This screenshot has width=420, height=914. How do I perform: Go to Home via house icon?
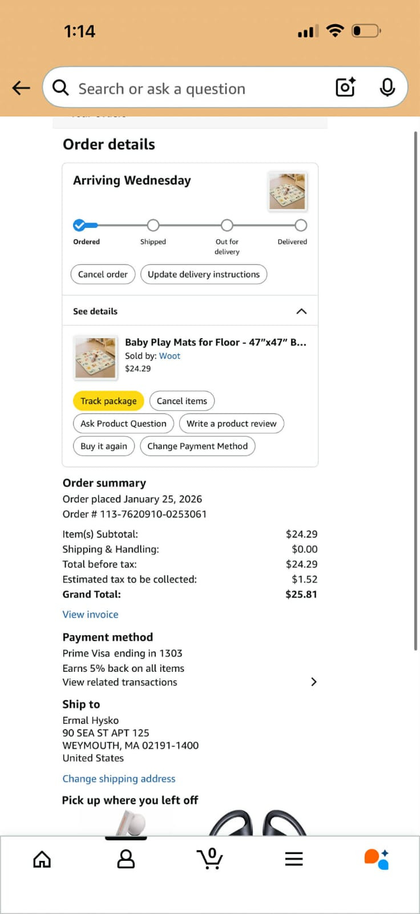coord(42,859)
